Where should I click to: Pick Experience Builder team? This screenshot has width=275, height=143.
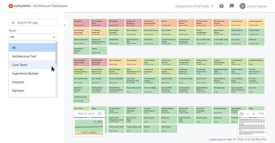32,73
